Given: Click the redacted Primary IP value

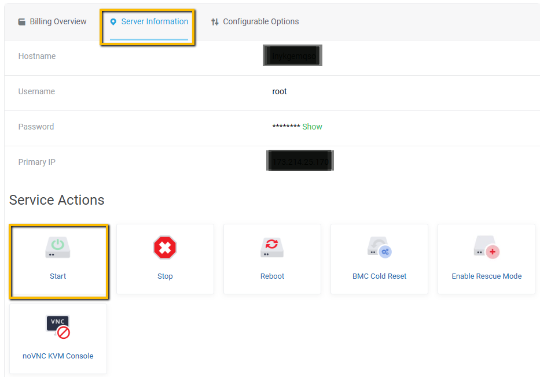Looking at the screenshot, I should click(300, 162).
